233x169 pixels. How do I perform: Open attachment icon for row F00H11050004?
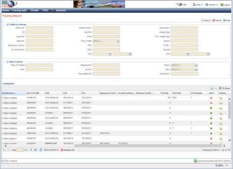point(220,108)
